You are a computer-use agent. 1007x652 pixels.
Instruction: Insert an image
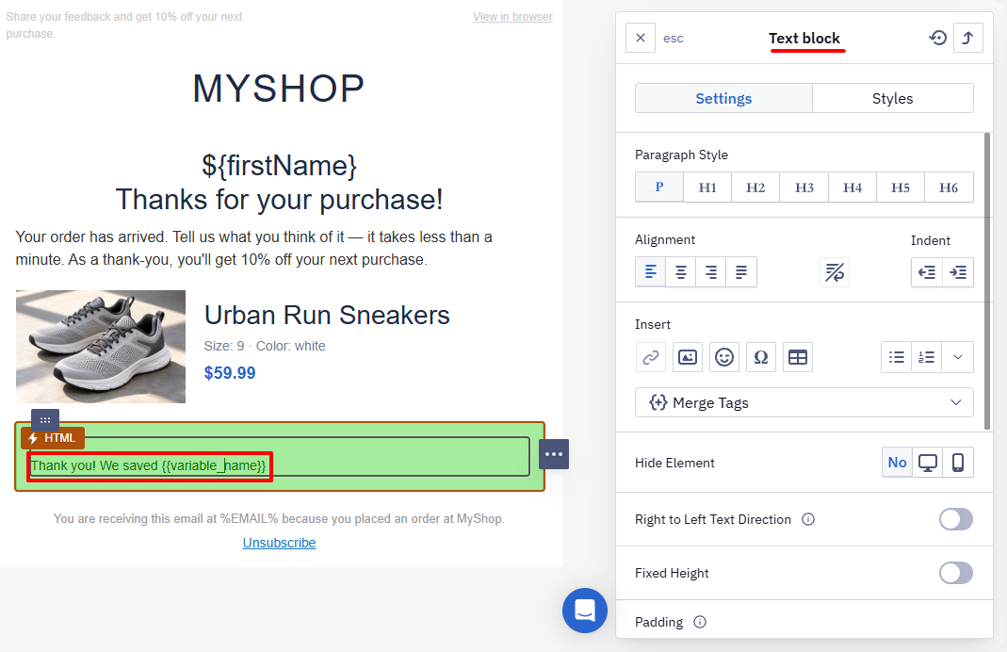(687, 356)
